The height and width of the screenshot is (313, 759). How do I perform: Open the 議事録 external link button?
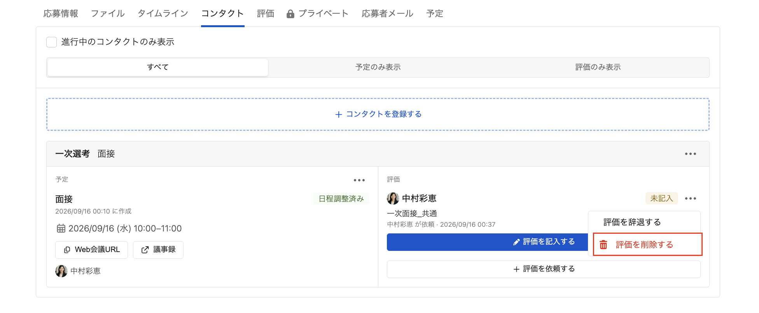coord(158,250)
